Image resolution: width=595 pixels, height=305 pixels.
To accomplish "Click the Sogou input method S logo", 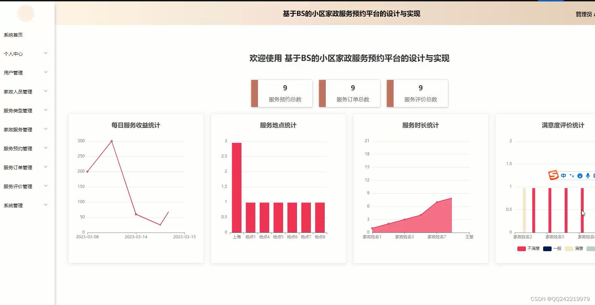I will coord(553,175).
